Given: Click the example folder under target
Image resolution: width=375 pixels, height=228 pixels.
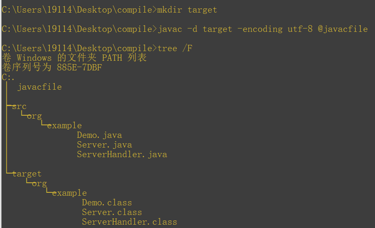Looking at the screenshot, I should click(69, 193).
